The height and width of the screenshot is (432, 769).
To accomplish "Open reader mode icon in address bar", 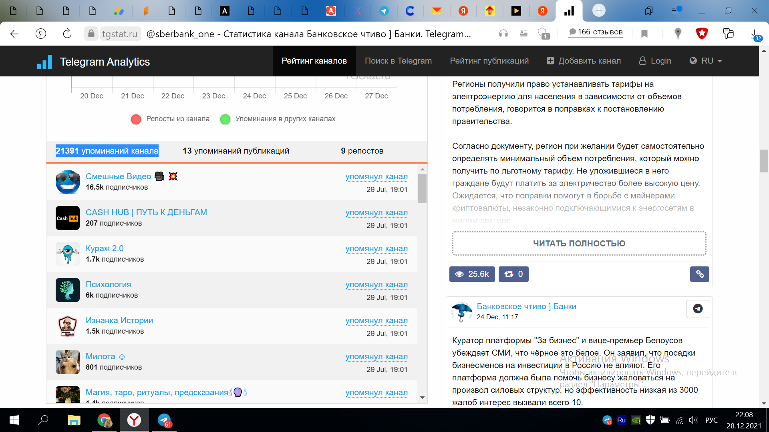I will 523,34.
